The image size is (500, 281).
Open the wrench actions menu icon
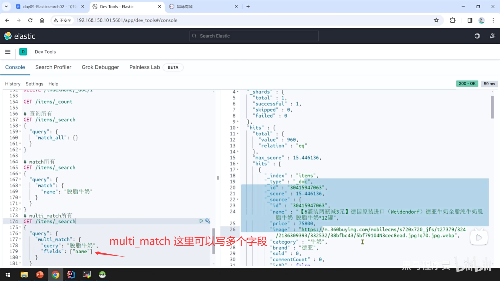tap(208, 221)
